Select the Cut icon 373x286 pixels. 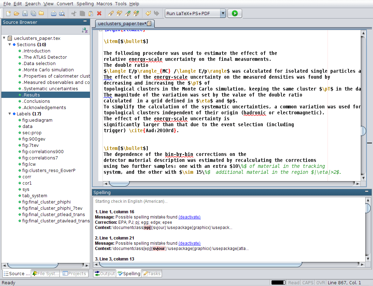pos(74,13)
